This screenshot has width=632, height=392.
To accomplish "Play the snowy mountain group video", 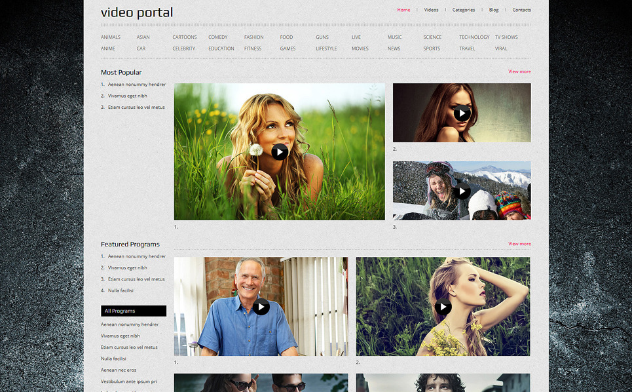I will click(x=461, y=190).
